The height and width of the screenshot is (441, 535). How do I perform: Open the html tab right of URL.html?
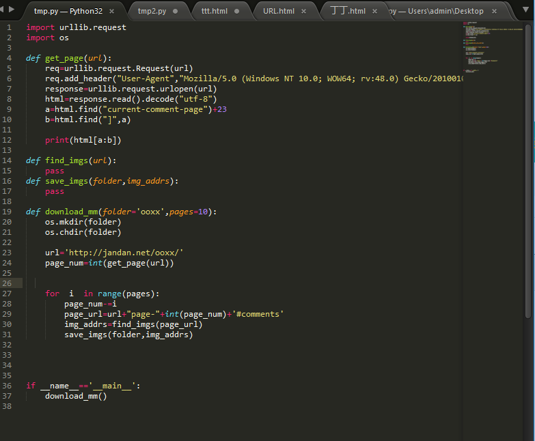348,11
